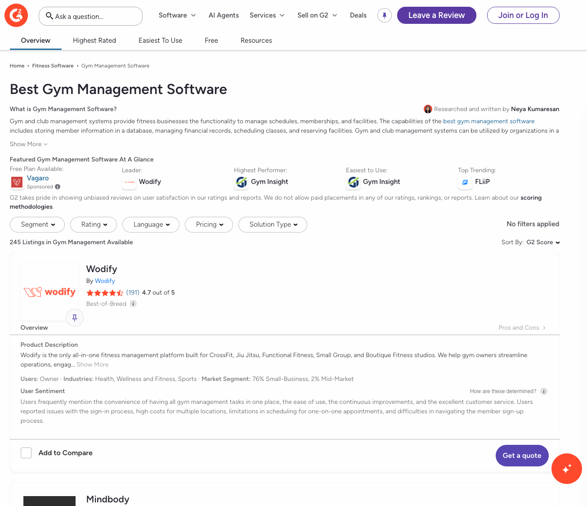Click Gym Insight logo under Easiest to Use
Viewport: 587px width, 506px height.
[353, 182]
